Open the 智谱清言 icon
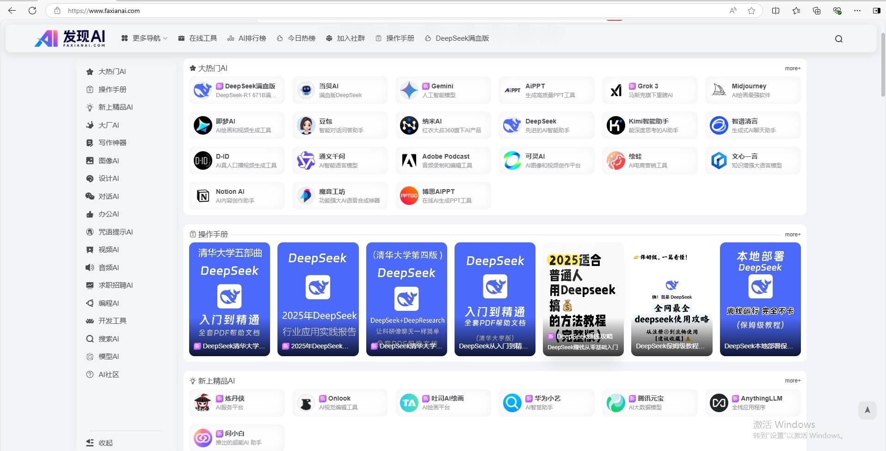 tap(719, 125)
